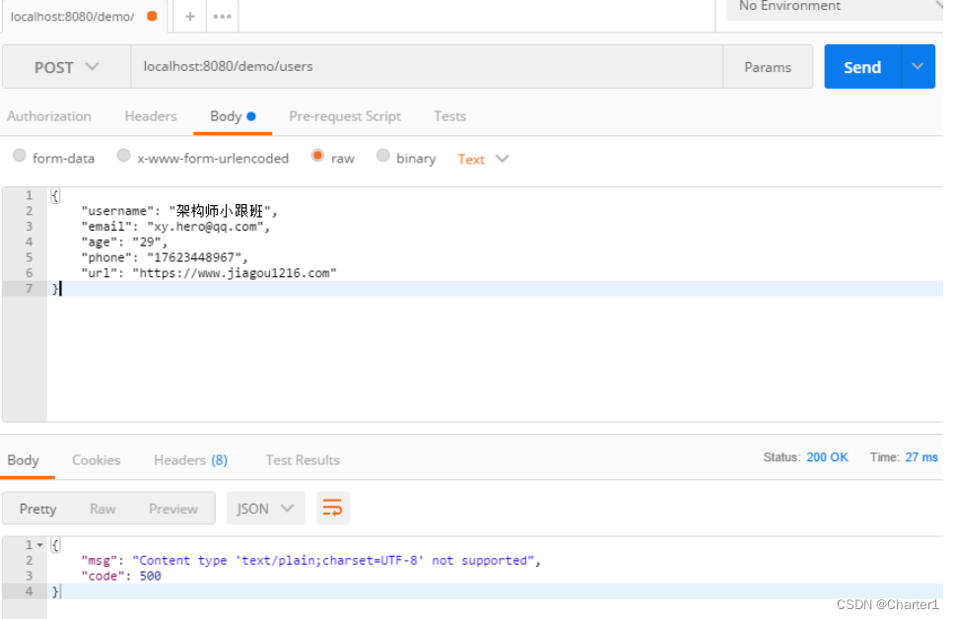The height and width of the screenshot is (619, 954).
Task: Select the raw body radio button
Action: click(318, 156)
